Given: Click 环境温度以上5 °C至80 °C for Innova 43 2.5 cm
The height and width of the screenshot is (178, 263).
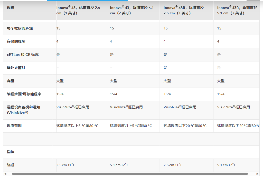Looking at the screenshot, I should tap(77, 126).
